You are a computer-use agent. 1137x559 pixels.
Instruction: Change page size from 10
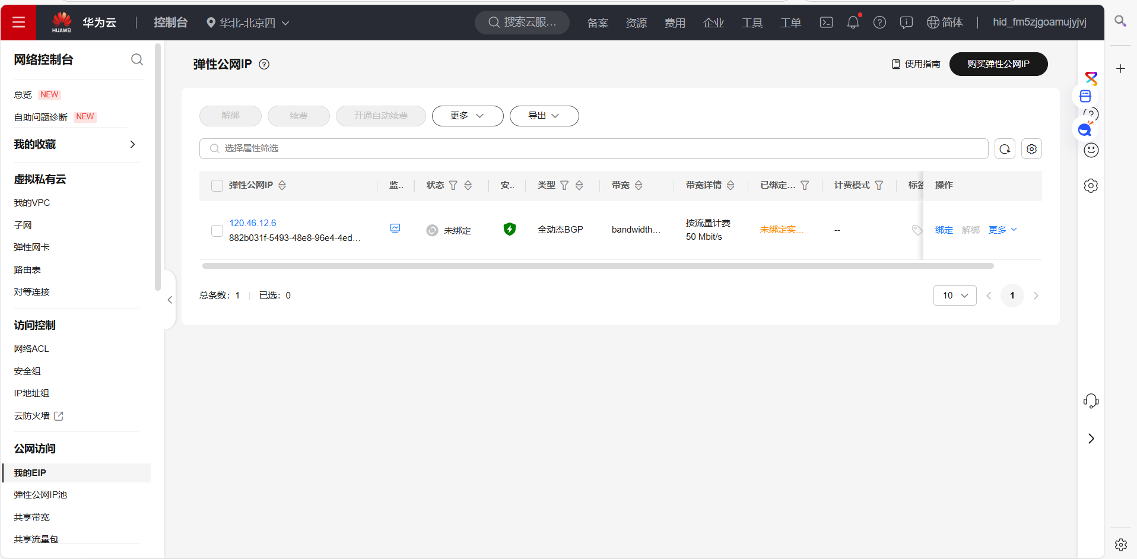pos(955,296)
